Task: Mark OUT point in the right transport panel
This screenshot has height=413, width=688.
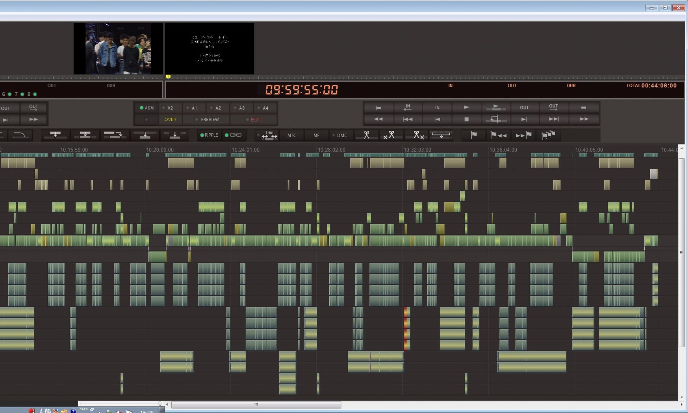Action: coord(524,107)
